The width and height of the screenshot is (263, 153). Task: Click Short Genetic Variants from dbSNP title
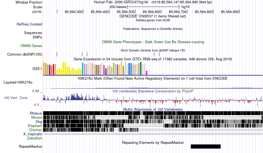click(x=153, y=50)
